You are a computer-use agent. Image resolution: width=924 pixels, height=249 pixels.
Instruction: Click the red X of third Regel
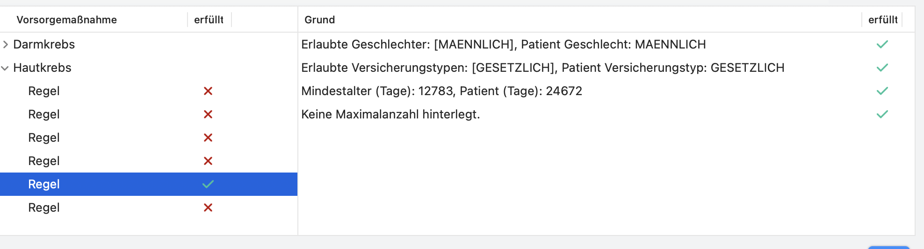click(208, 138)
